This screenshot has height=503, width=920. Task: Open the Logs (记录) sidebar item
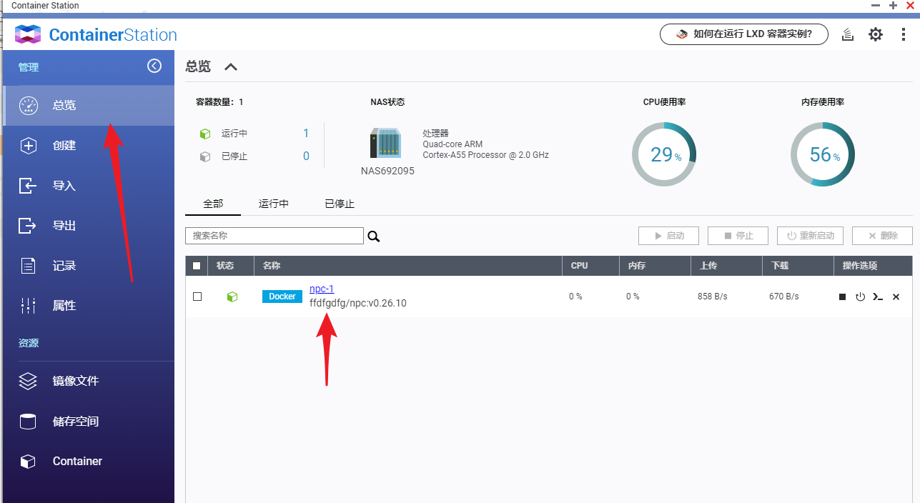click(89, 265)
